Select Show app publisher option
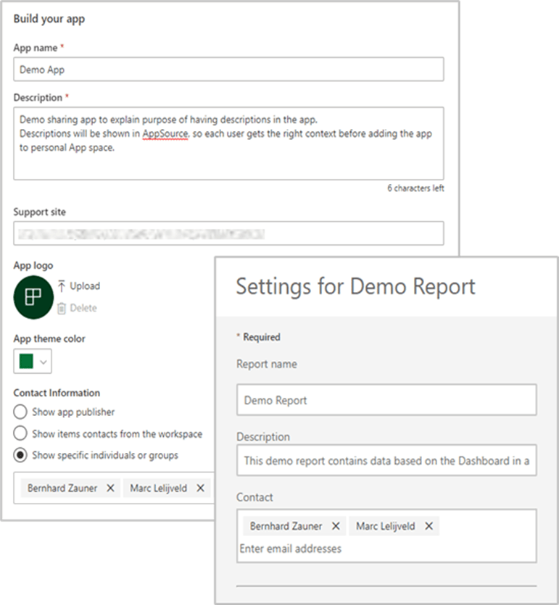559x605 pixels. click(x=21, y=412)
